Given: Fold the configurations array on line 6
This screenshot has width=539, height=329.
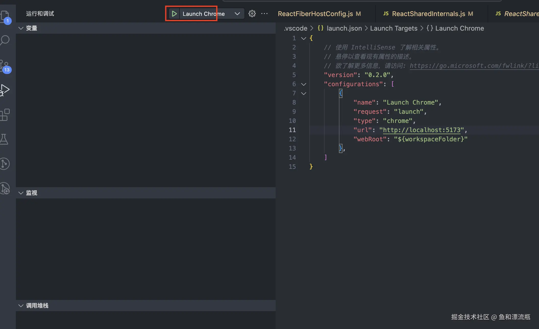Looking at the screenshot, I should 304,84.
